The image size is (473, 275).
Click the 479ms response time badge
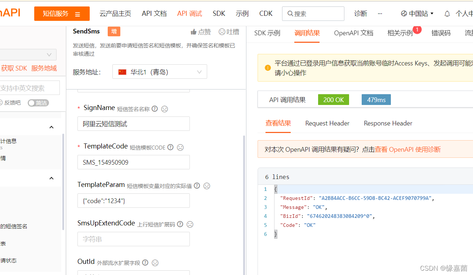pyautogui.click(x=376, y=100)
